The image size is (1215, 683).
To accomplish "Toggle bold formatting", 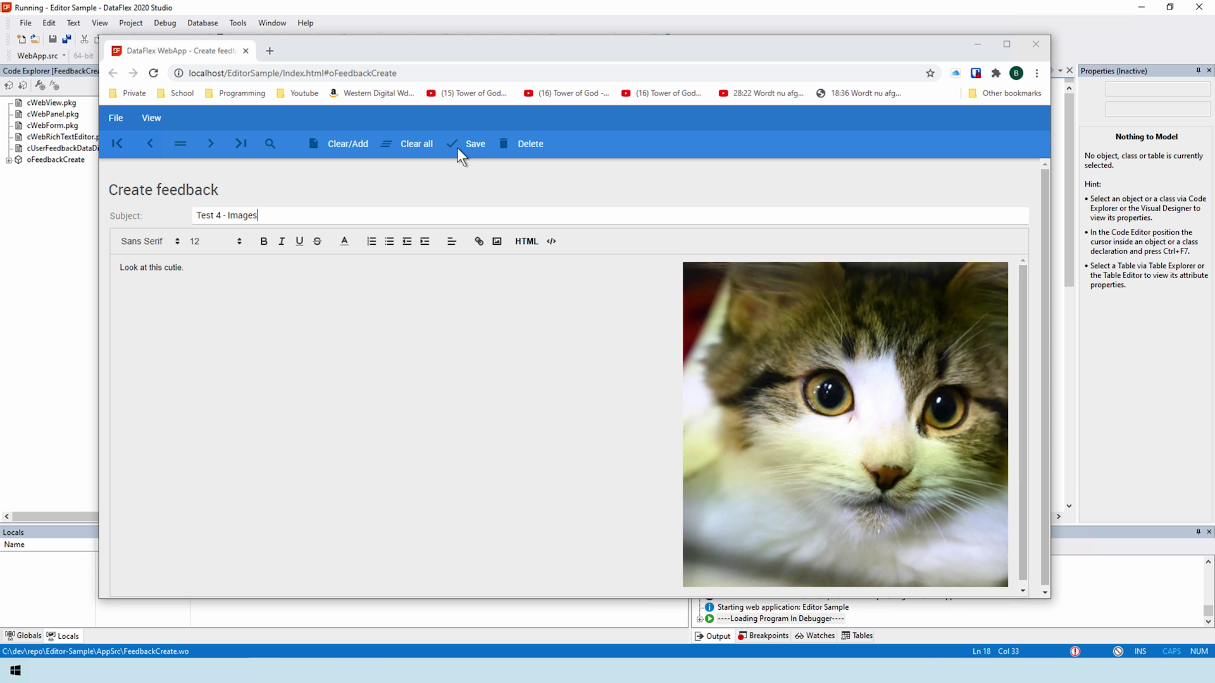I will (x=264, y=241).
